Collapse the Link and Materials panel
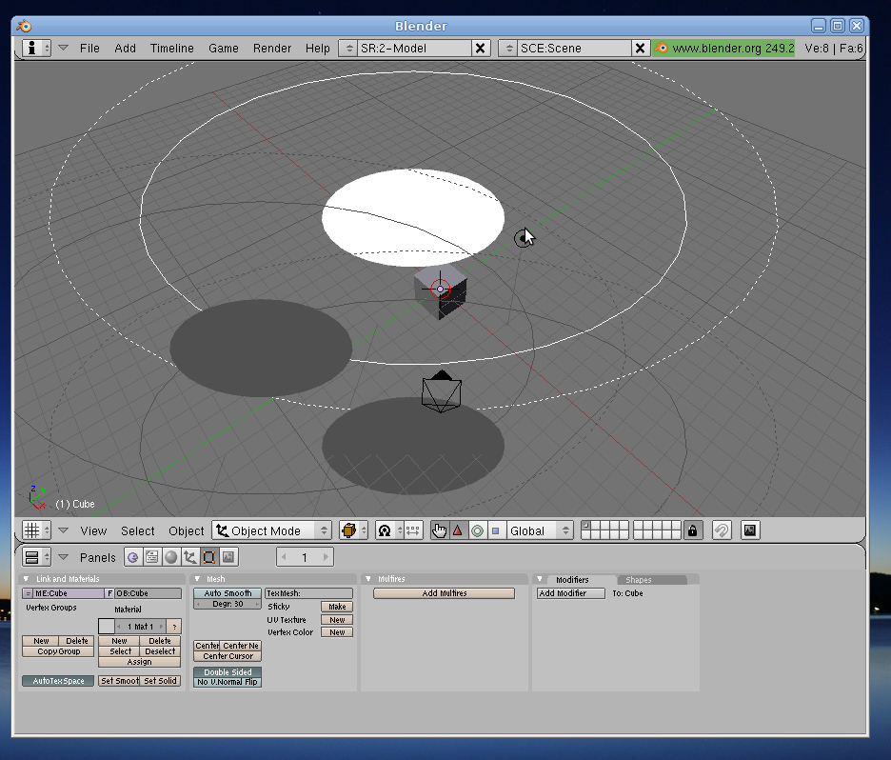891x760 pixels. coord(27,579)
